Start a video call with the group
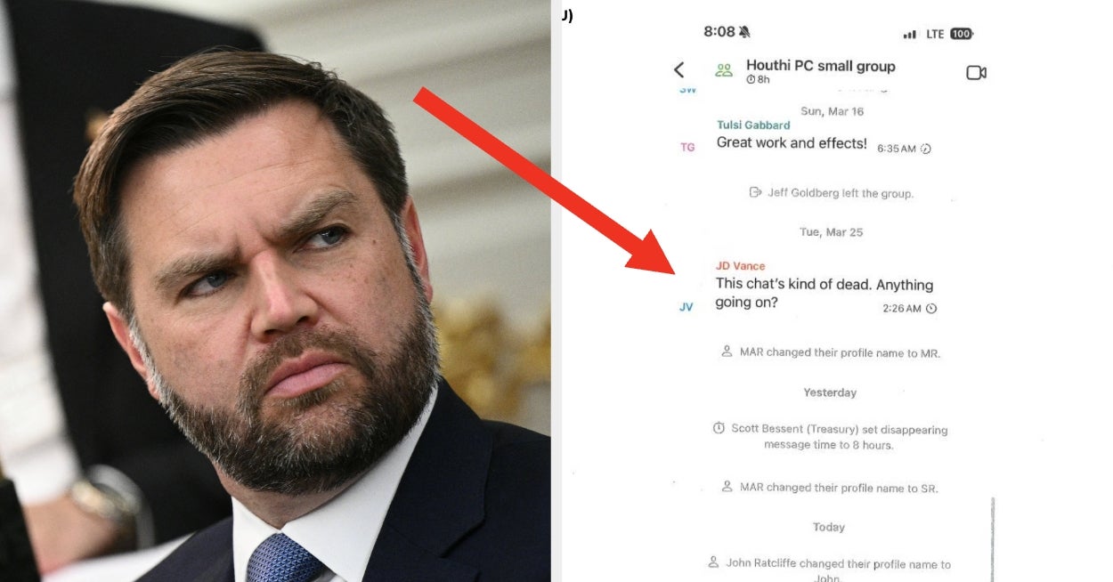 pyautogui.click(x=976, y=72)
